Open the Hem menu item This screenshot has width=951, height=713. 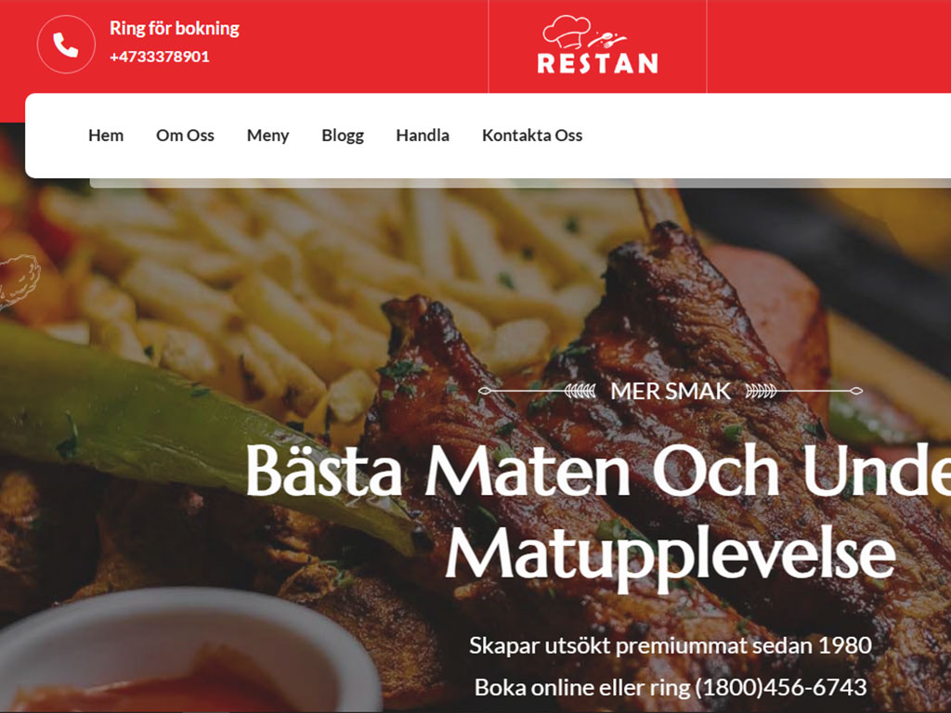106,136
